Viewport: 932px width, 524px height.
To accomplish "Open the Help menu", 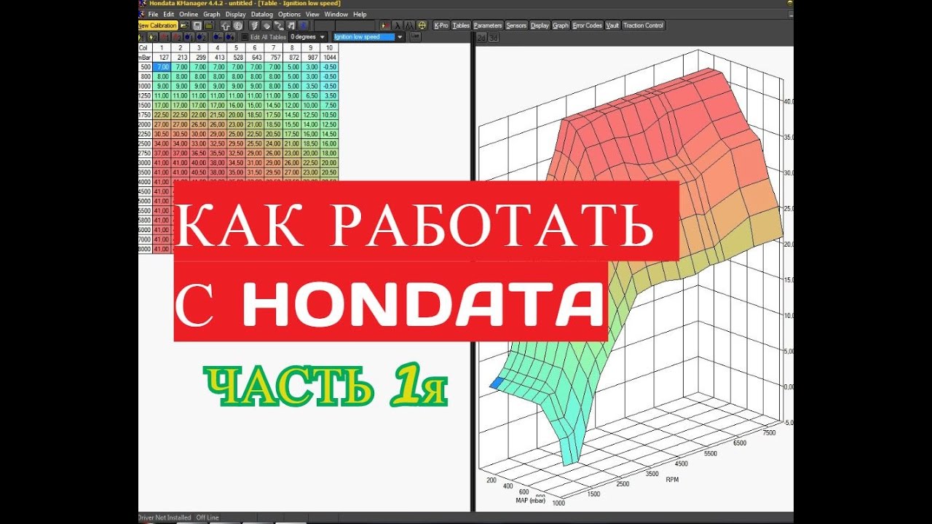I will click(x=360, y=14).
